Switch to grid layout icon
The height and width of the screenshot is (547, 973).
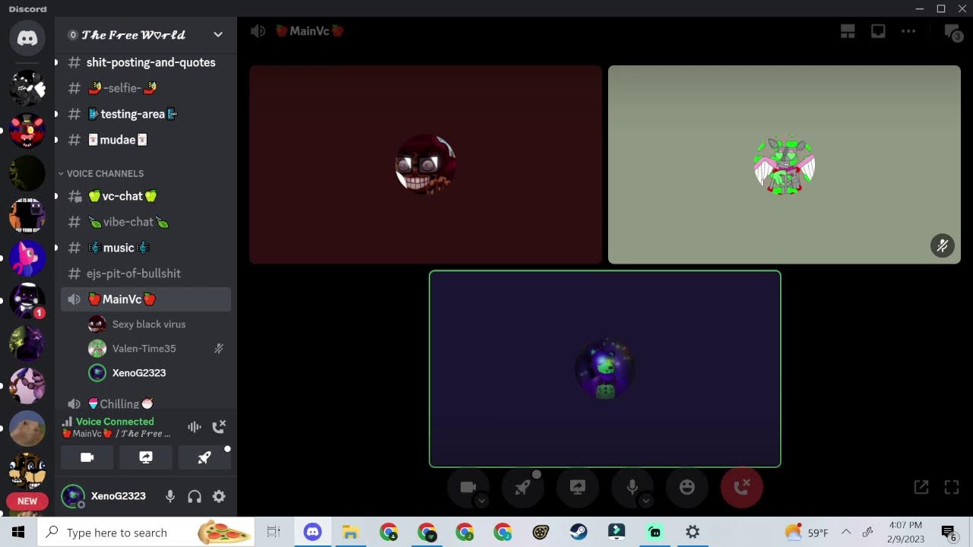pyautogui.click(x=848, y=31)
